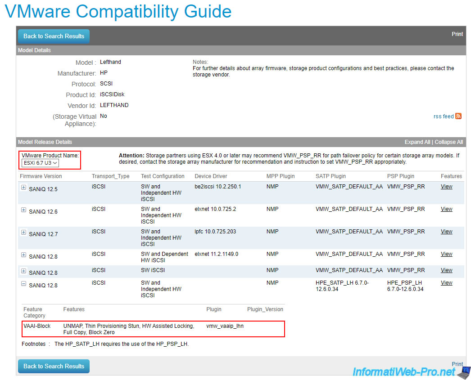Screen dimensions: 471x380
Task: Open the VMware Product Name dropdown
Action: (40, 163)
